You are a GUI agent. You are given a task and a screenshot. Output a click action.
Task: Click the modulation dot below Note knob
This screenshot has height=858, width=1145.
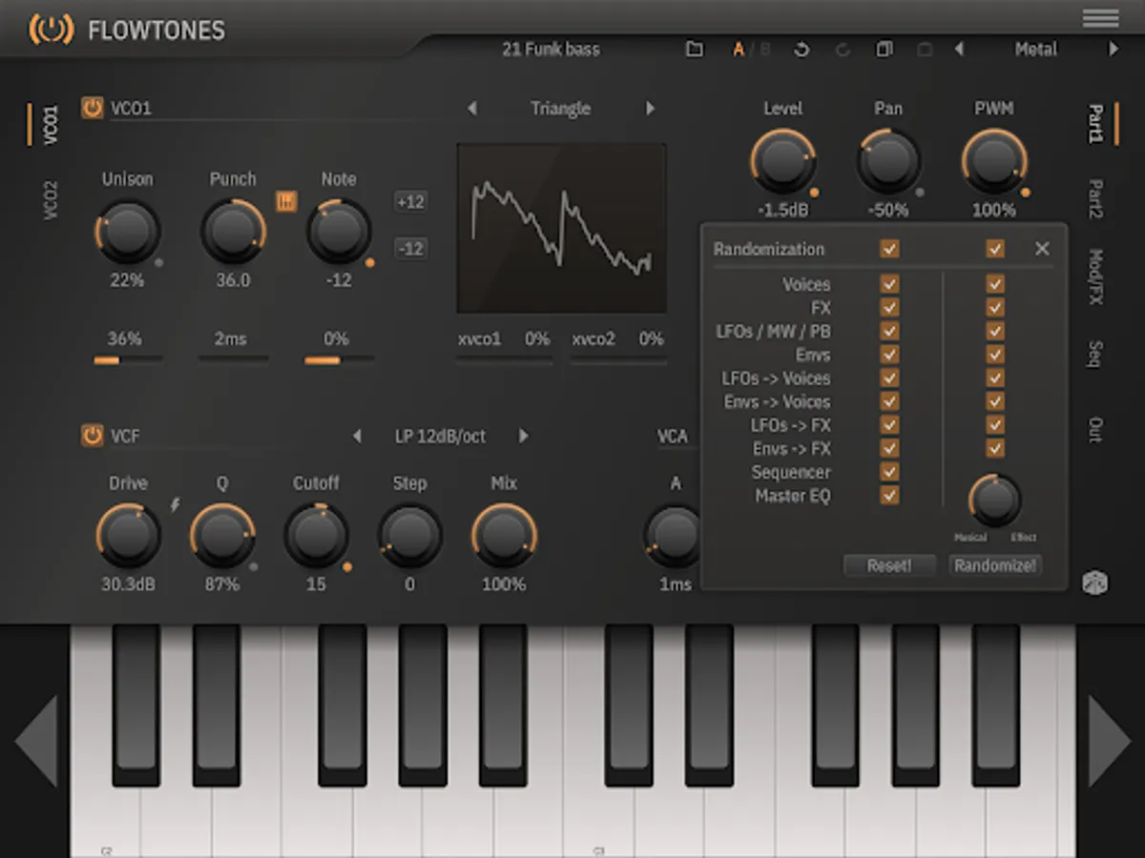[369, 262]
